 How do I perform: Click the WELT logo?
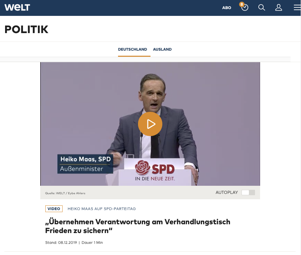[17, 7]
